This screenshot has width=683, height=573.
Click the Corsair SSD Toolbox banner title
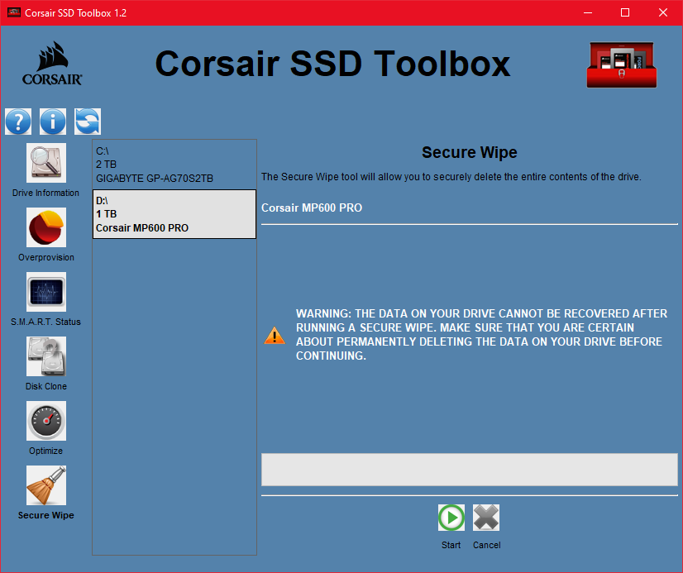point(332,64)
